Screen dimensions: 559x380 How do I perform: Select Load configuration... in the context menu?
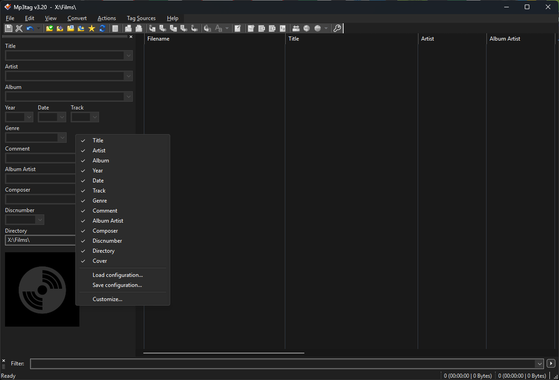tap(117, 275)
